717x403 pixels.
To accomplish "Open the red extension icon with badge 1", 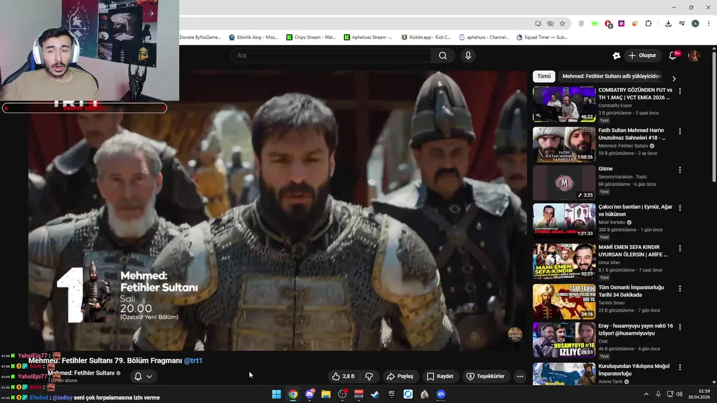I will pyautogui.click(x=608, y=24).
